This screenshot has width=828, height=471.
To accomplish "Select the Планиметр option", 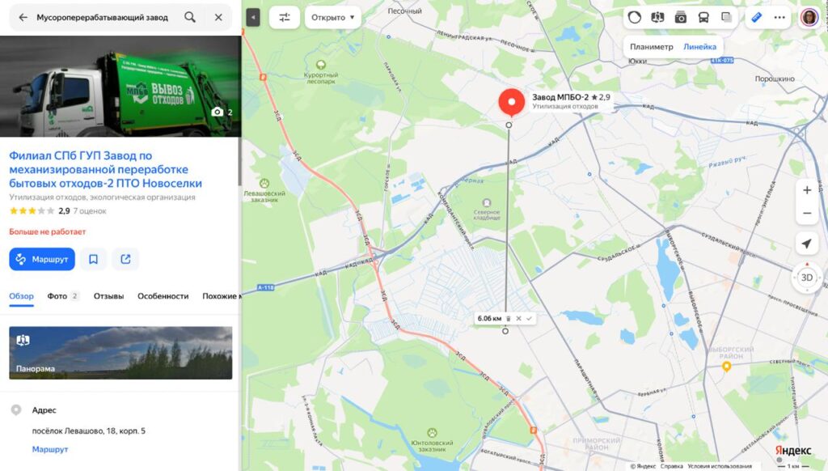I will 651,46.
